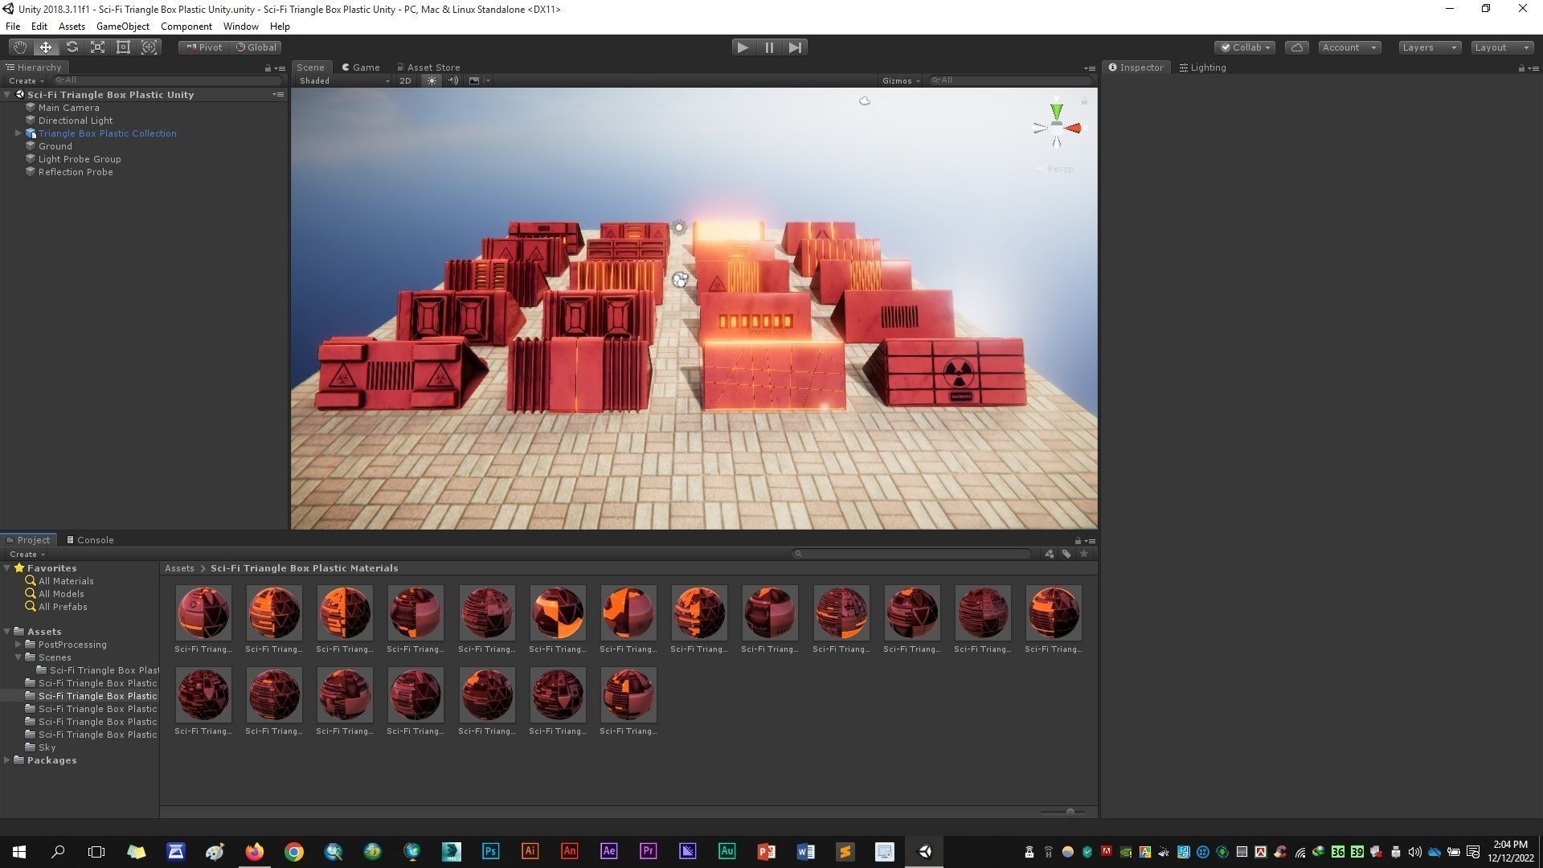Toggle 2D scene view mode
The image size is (1543, 868).
(x=405, y=80)
